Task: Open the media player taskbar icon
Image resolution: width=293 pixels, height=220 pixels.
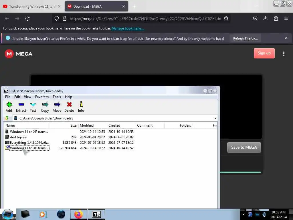Action: pos(43,214)
